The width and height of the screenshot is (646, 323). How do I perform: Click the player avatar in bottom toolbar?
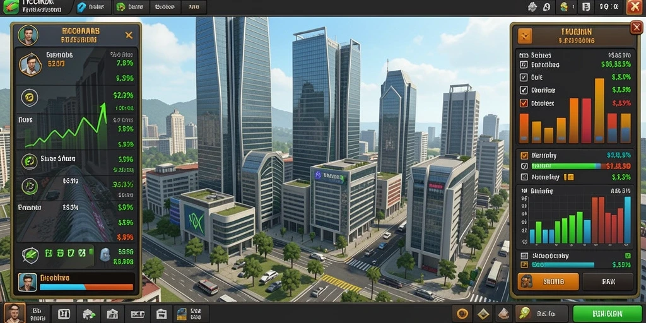[x=14, y=313]
